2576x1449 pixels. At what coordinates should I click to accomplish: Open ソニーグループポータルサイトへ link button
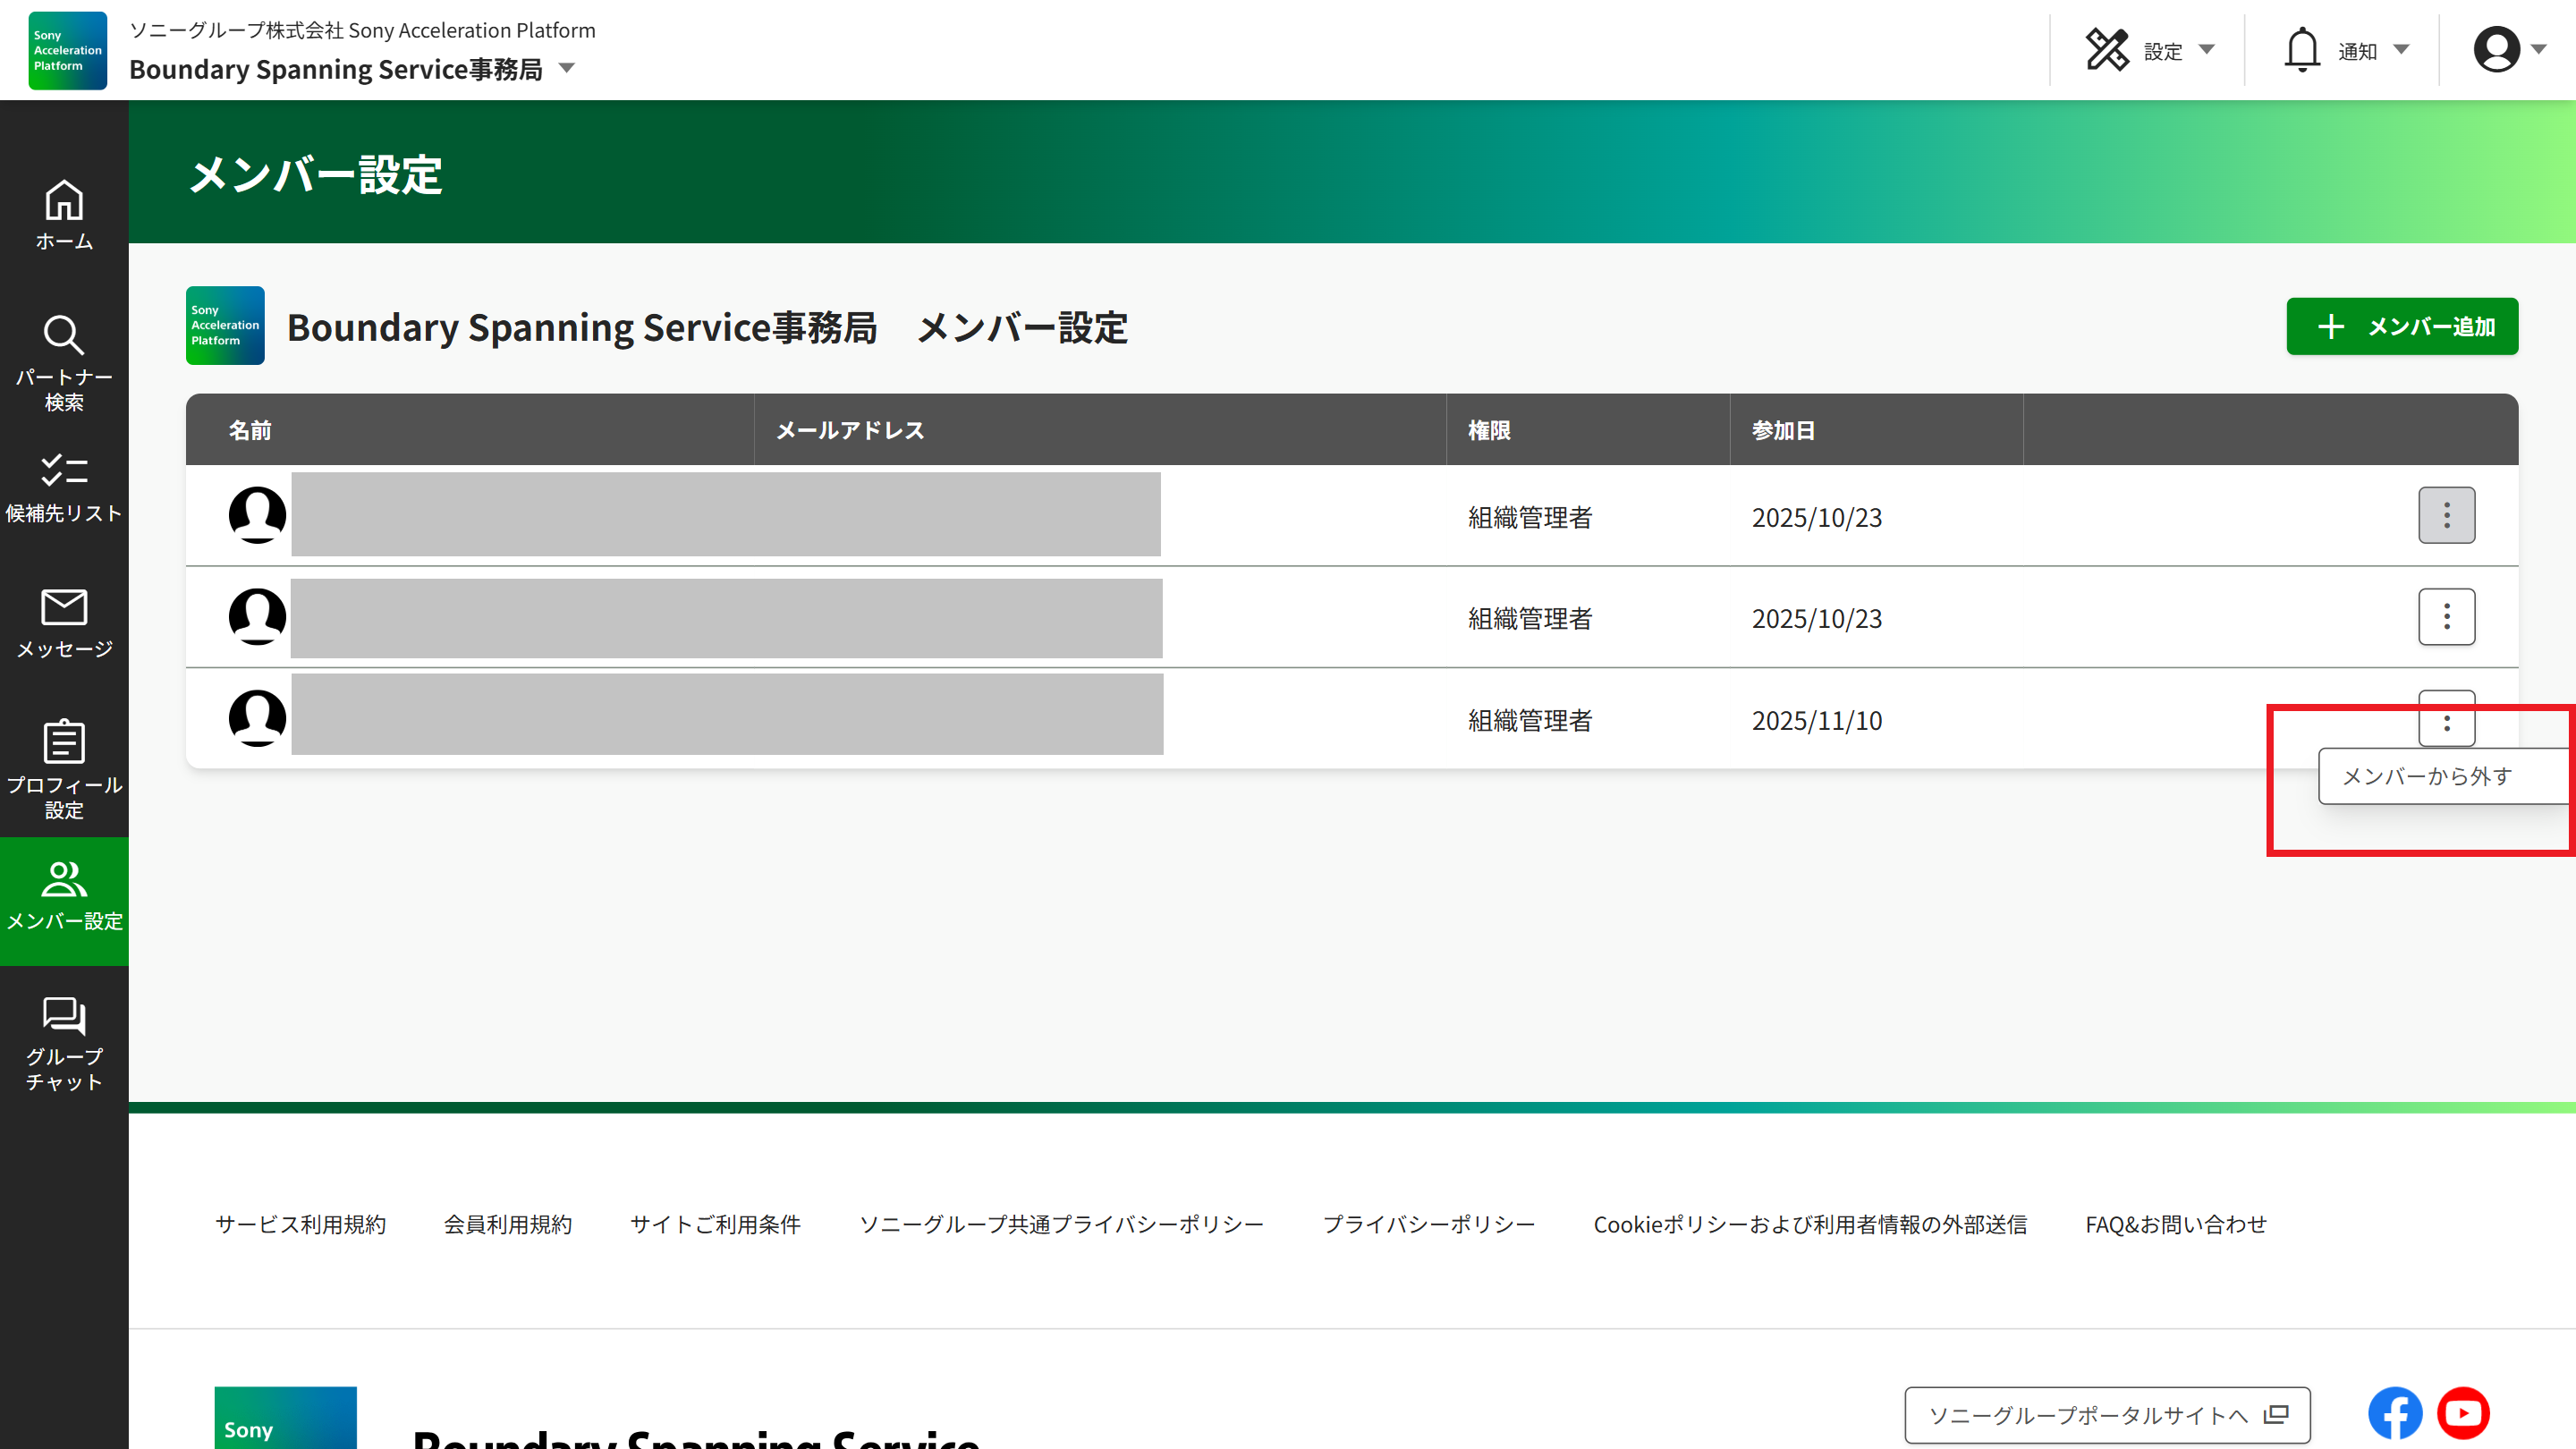tap(2106, 1414)
